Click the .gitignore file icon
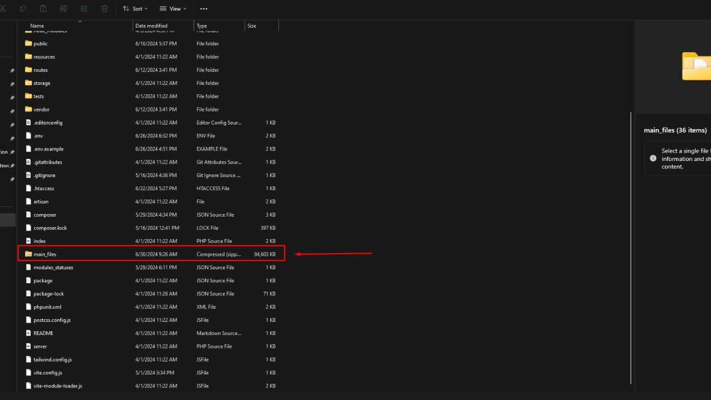711x400 pixels. click(29, 176)
